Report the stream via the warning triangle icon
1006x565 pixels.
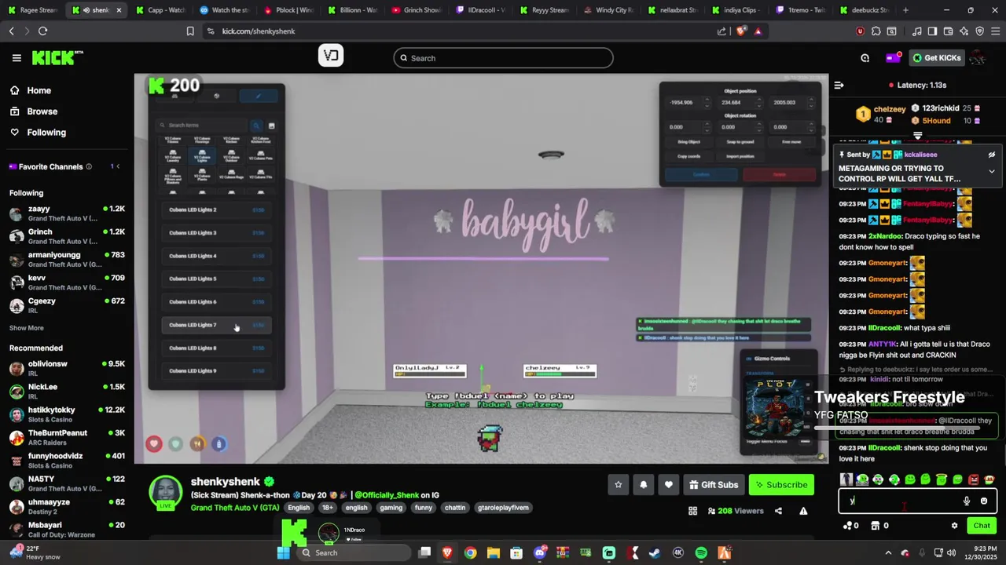coord(803,511)
